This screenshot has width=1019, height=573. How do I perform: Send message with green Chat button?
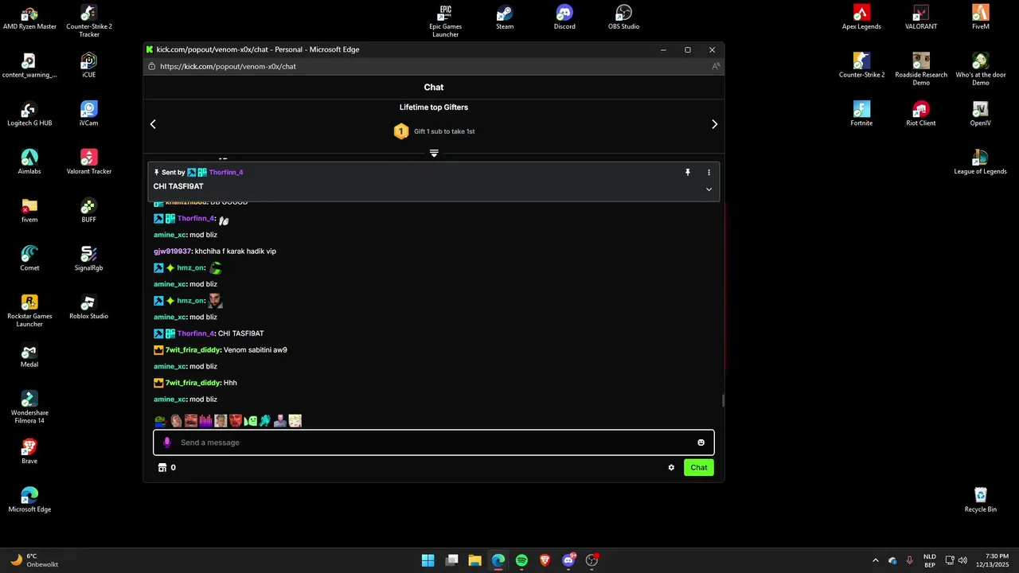[x=698, y=468]
